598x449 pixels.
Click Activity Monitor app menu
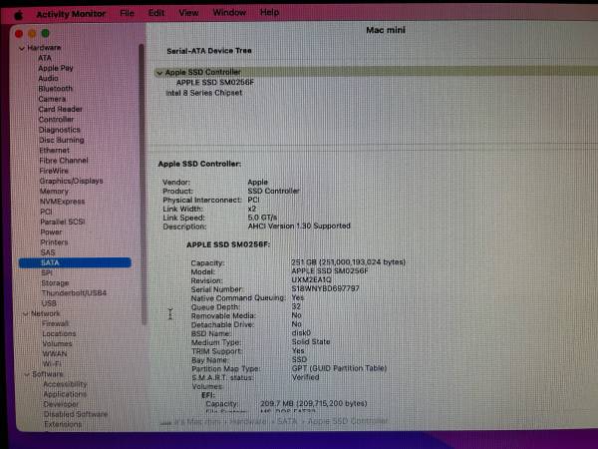[72, 14]
